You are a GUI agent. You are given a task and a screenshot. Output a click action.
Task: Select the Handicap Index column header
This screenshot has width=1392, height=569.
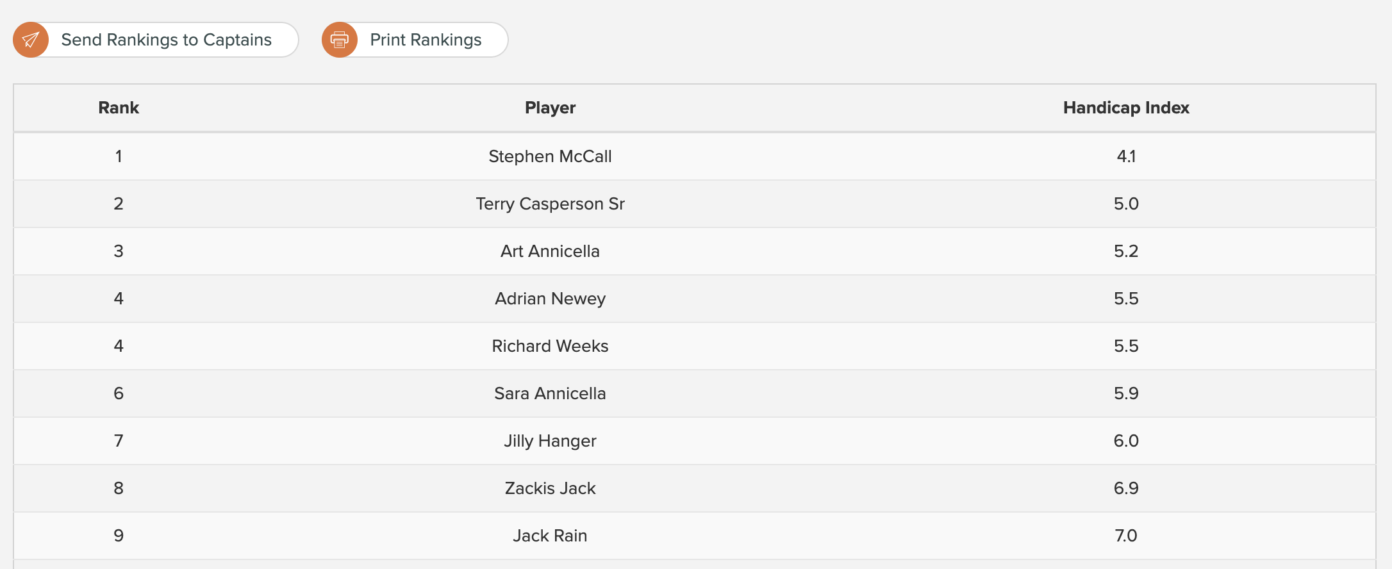coord(1126,108)
